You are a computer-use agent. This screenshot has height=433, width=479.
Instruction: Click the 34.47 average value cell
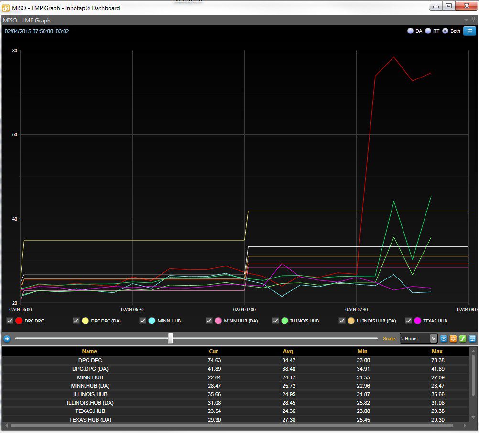(289, 360)
